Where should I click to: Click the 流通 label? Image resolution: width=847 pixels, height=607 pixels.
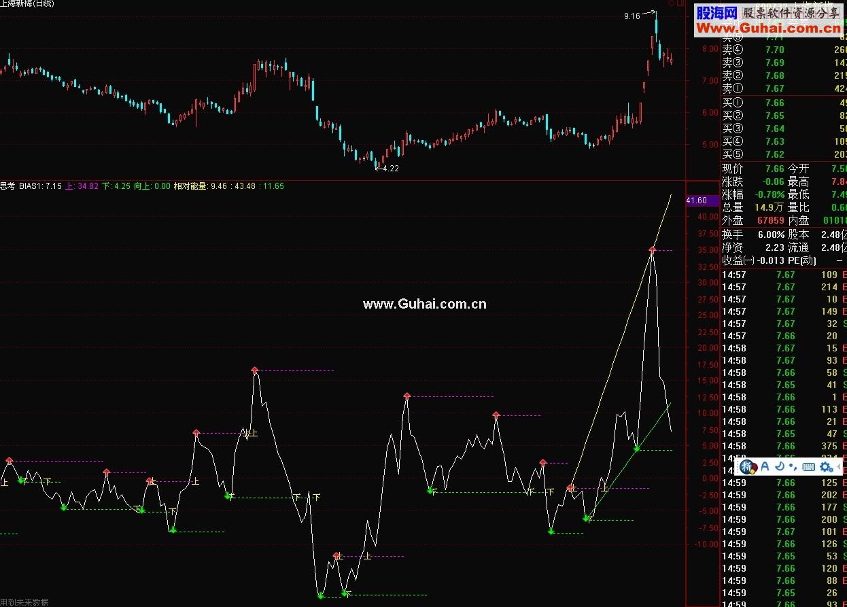(x=798, y=247)
